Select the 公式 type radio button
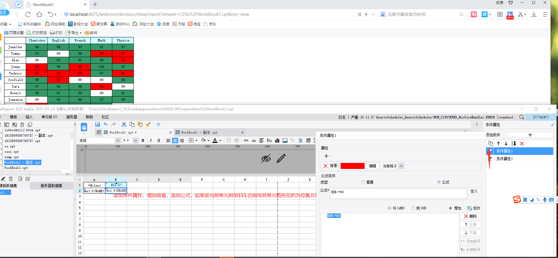 (439, 182)
